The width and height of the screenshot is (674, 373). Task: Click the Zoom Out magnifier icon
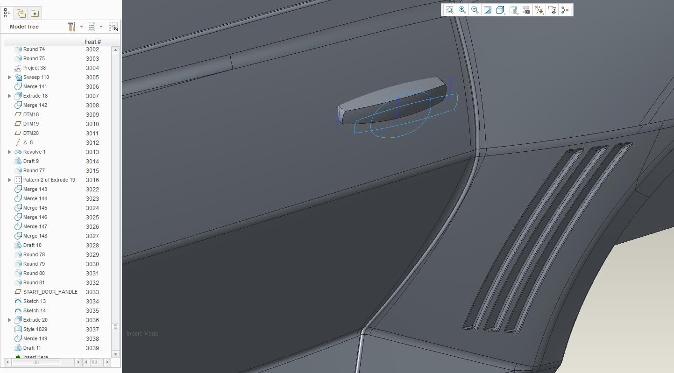pos(475,10)
